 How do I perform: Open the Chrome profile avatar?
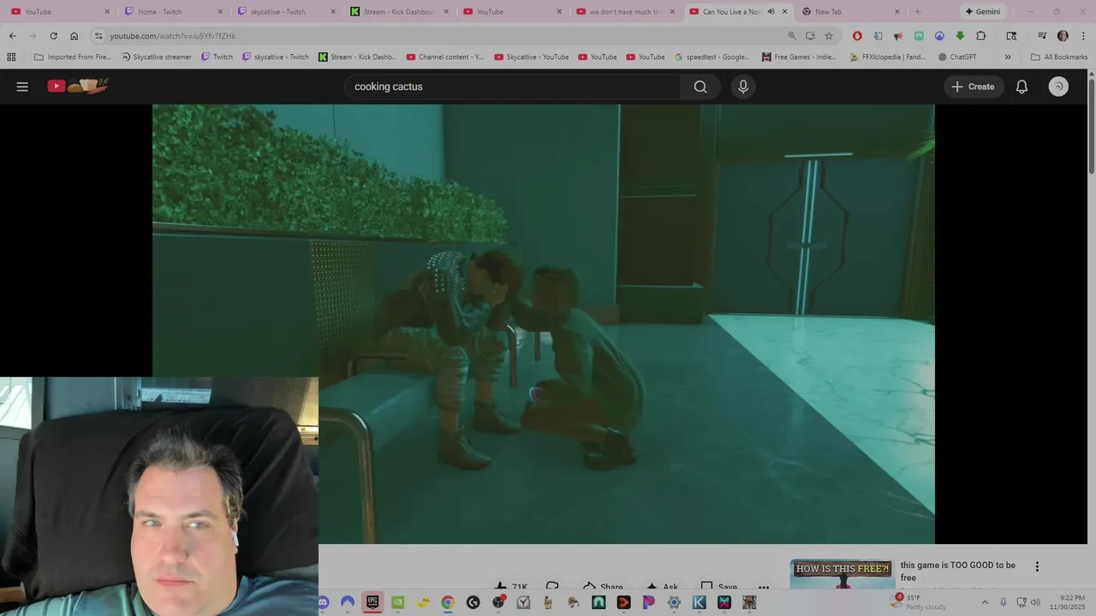point(1063,36)
